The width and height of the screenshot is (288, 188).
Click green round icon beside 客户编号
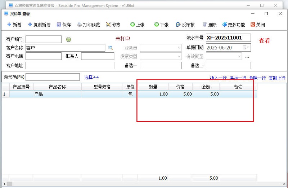pos(68,39)
